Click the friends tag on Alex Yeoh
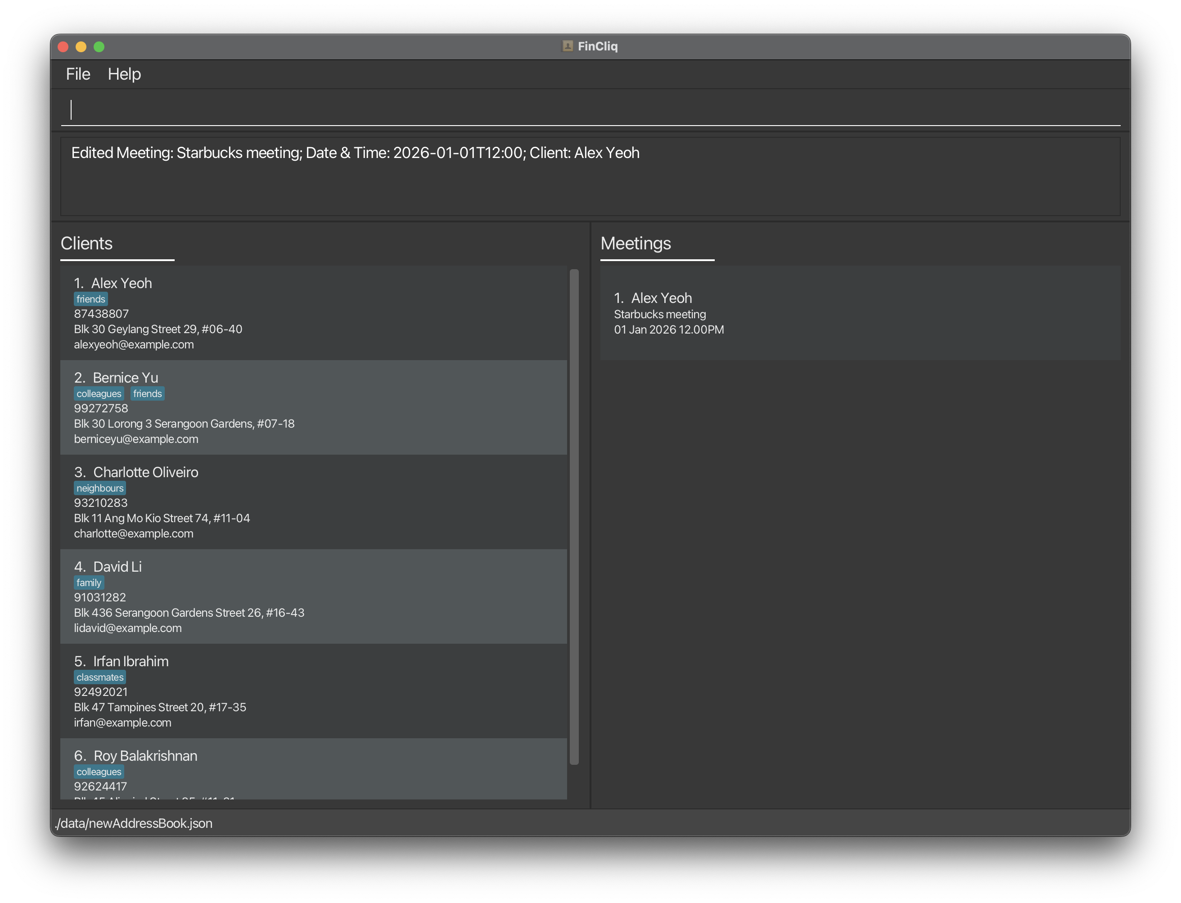Screen dimensions: 1181x903 point(90,299)
